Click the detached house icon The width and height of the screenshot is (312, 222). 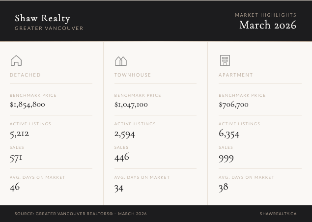tap(16, 60)
